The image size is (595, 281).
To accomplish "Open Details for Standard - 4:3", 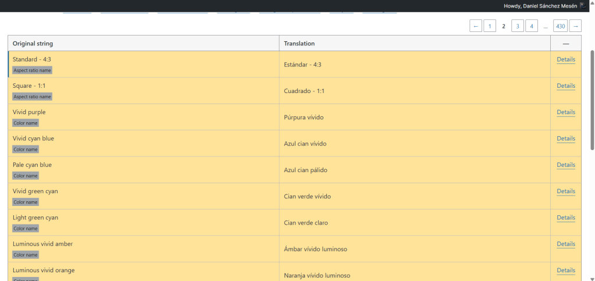I will [565, 59].
